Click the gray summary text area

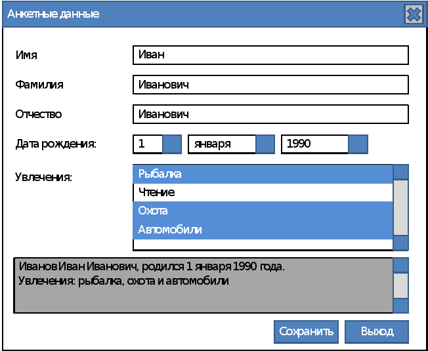coord(203,285)
